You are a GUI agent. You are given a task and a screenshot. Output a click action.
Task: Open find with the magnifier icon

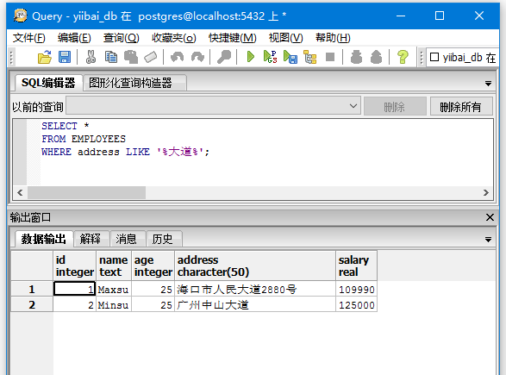(224, 57)
